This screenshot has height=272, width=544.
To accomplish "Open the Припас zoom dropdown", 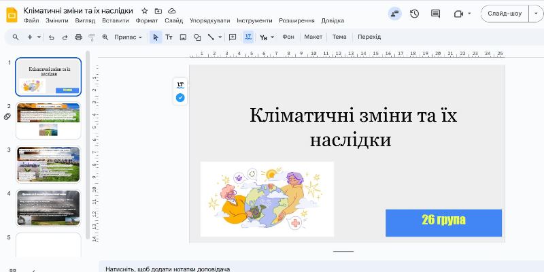I will [x=128, y=37].
